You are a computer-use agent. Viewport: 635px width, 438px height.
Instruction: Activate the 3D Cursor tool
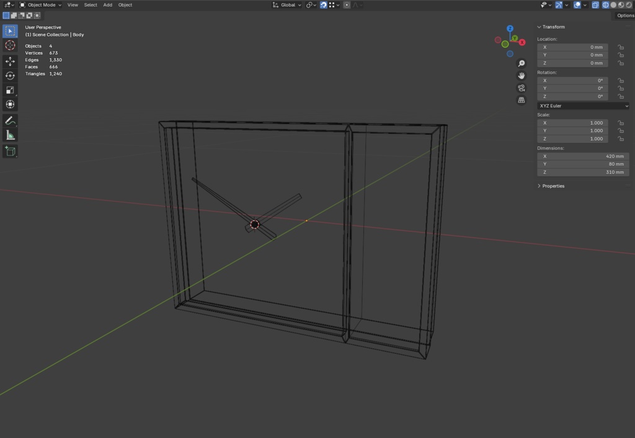tap(10, 45)
